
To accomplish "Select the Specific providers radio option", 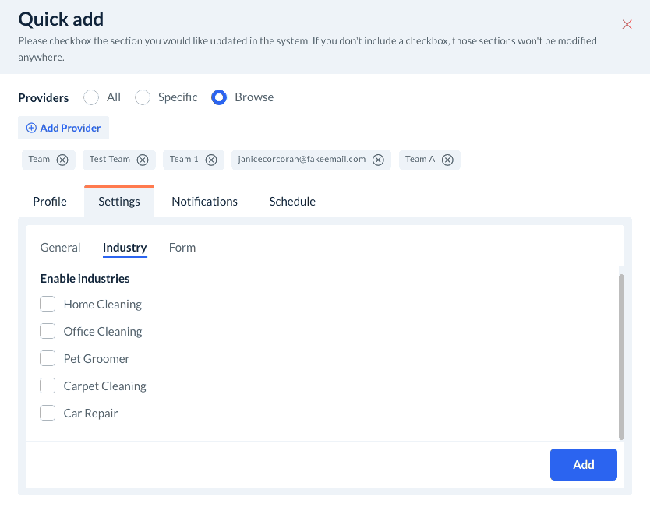I will click(143, 97).
